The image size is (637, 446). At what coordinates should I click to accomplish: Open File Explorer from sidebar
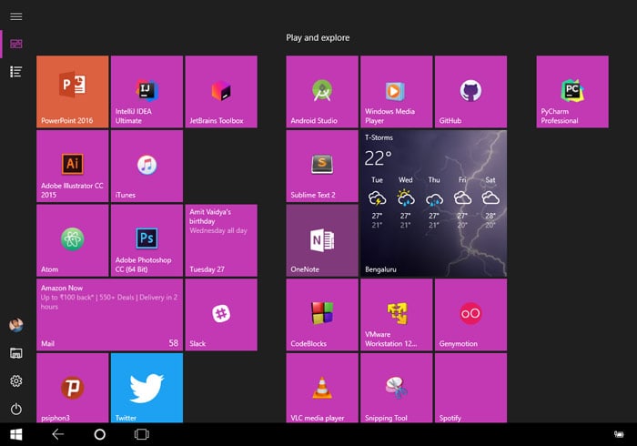(x=16, y=353)
